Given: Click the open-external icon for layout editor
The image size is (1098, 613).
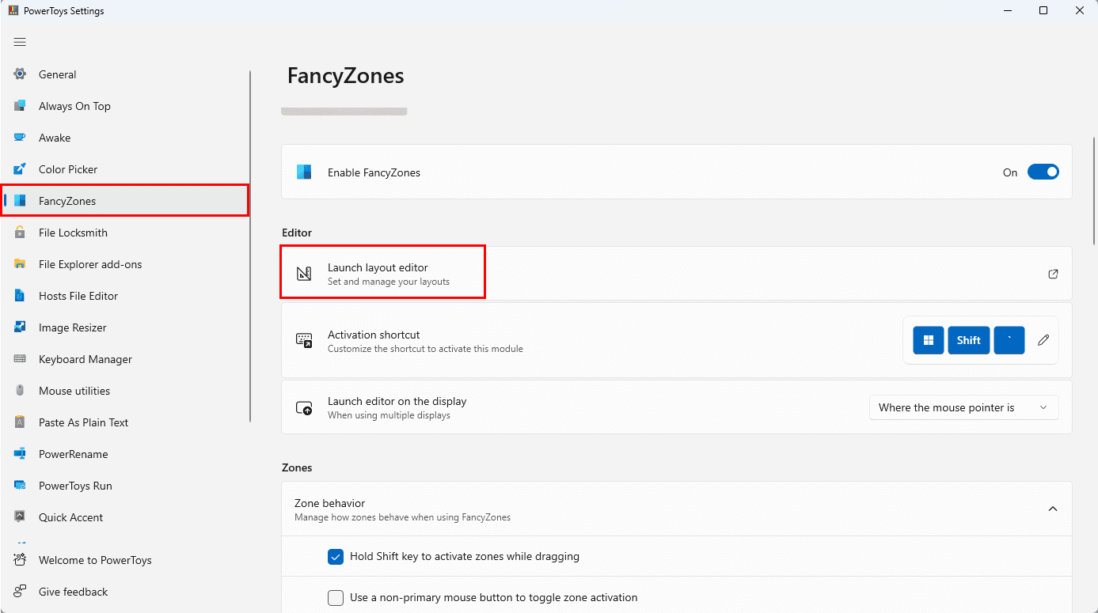Looking at the screenshot, I should 1053,274.
